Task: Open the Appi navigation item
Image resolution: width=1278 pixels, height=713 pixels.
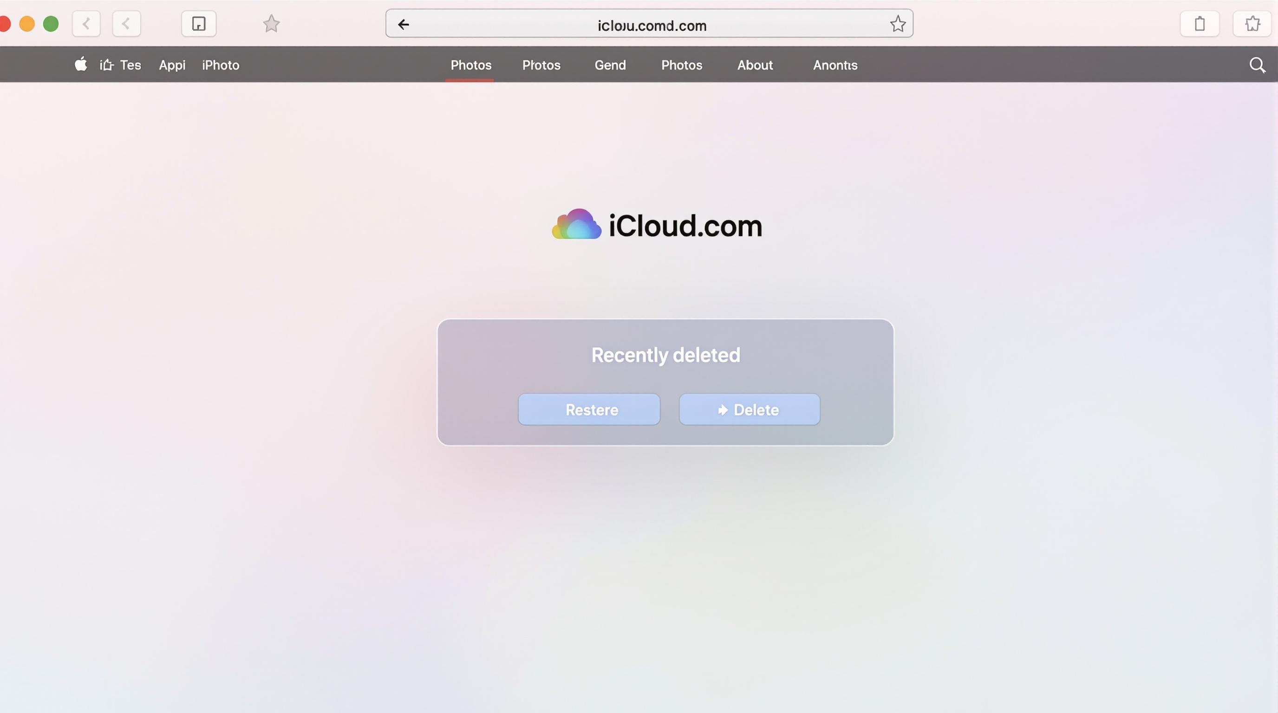Action: 172,65
